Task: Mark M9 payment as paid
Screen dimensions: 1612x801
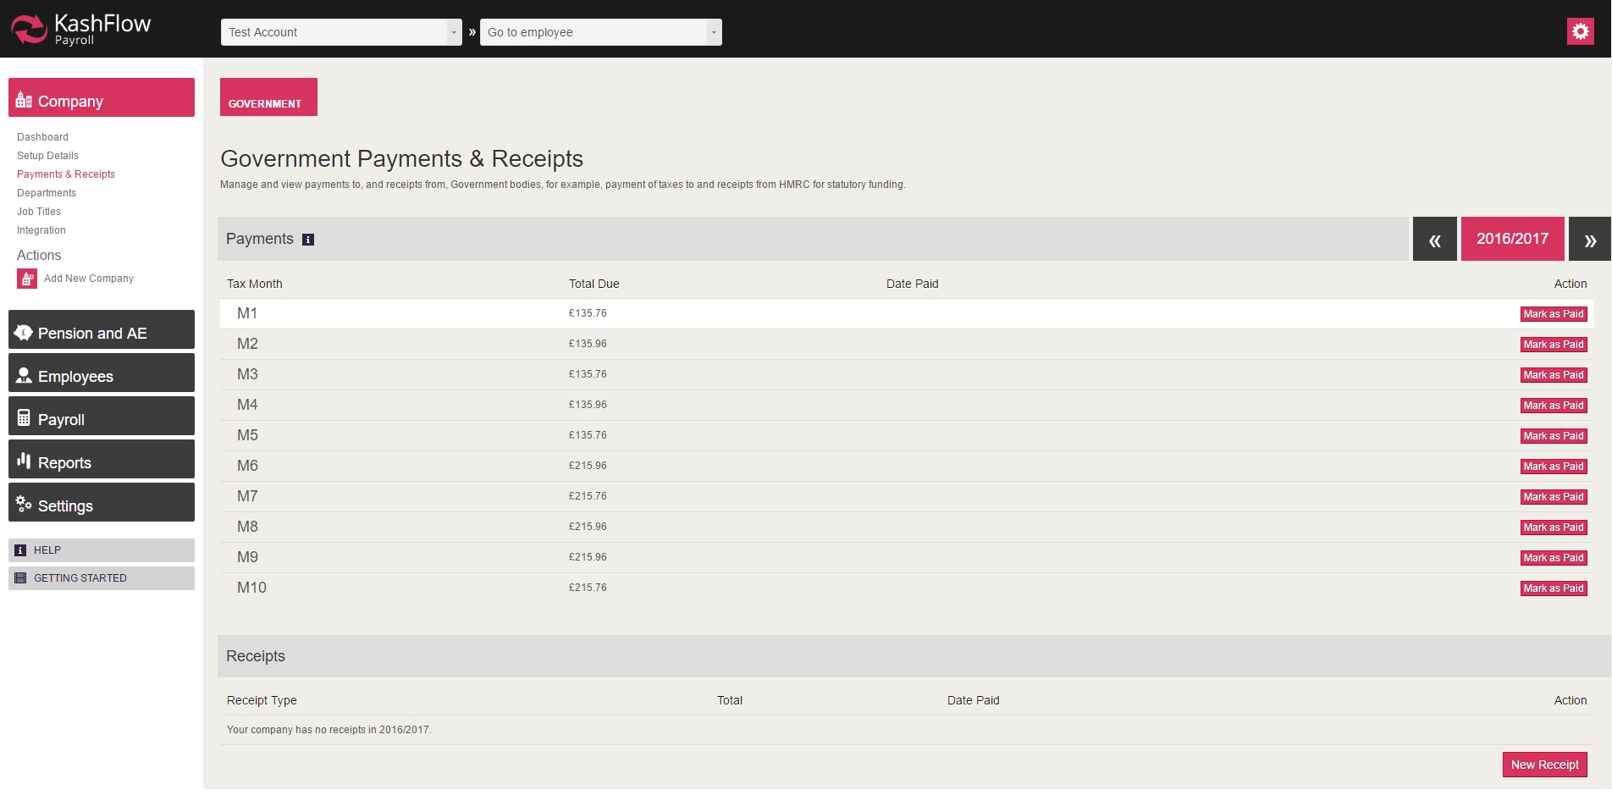Action: [1554, 558]
